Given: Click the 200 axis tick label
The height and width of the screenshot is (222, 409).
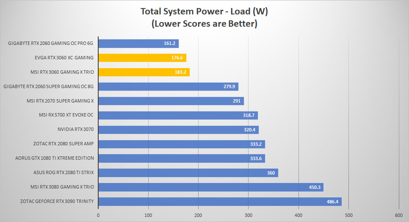Looking at the screenshot, I should [198, 215].
